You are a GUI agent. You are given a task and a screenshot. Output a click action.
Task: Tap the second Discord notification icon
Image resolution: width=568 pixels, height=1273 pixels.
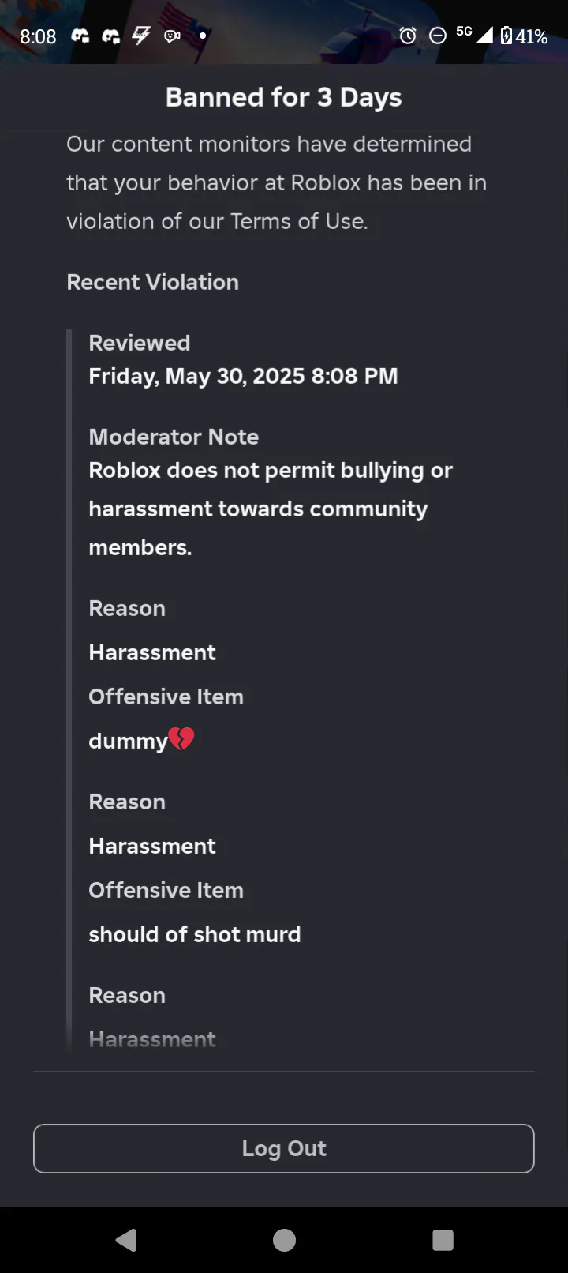[111, 36]
